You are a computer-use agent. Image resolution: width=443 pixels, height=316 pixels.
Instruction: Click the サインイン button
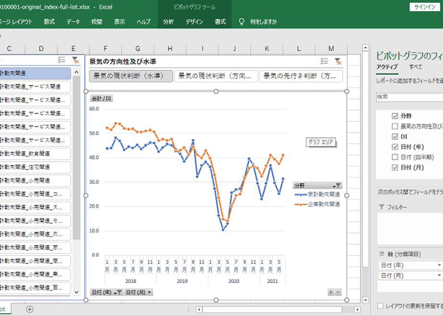coord(425,7)
